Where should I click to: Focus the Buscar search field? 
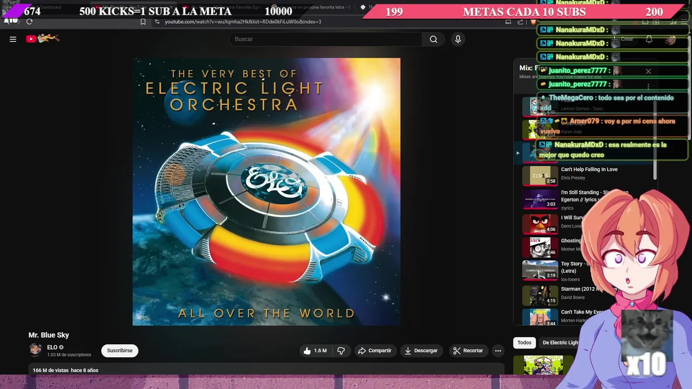click(325, 39)
